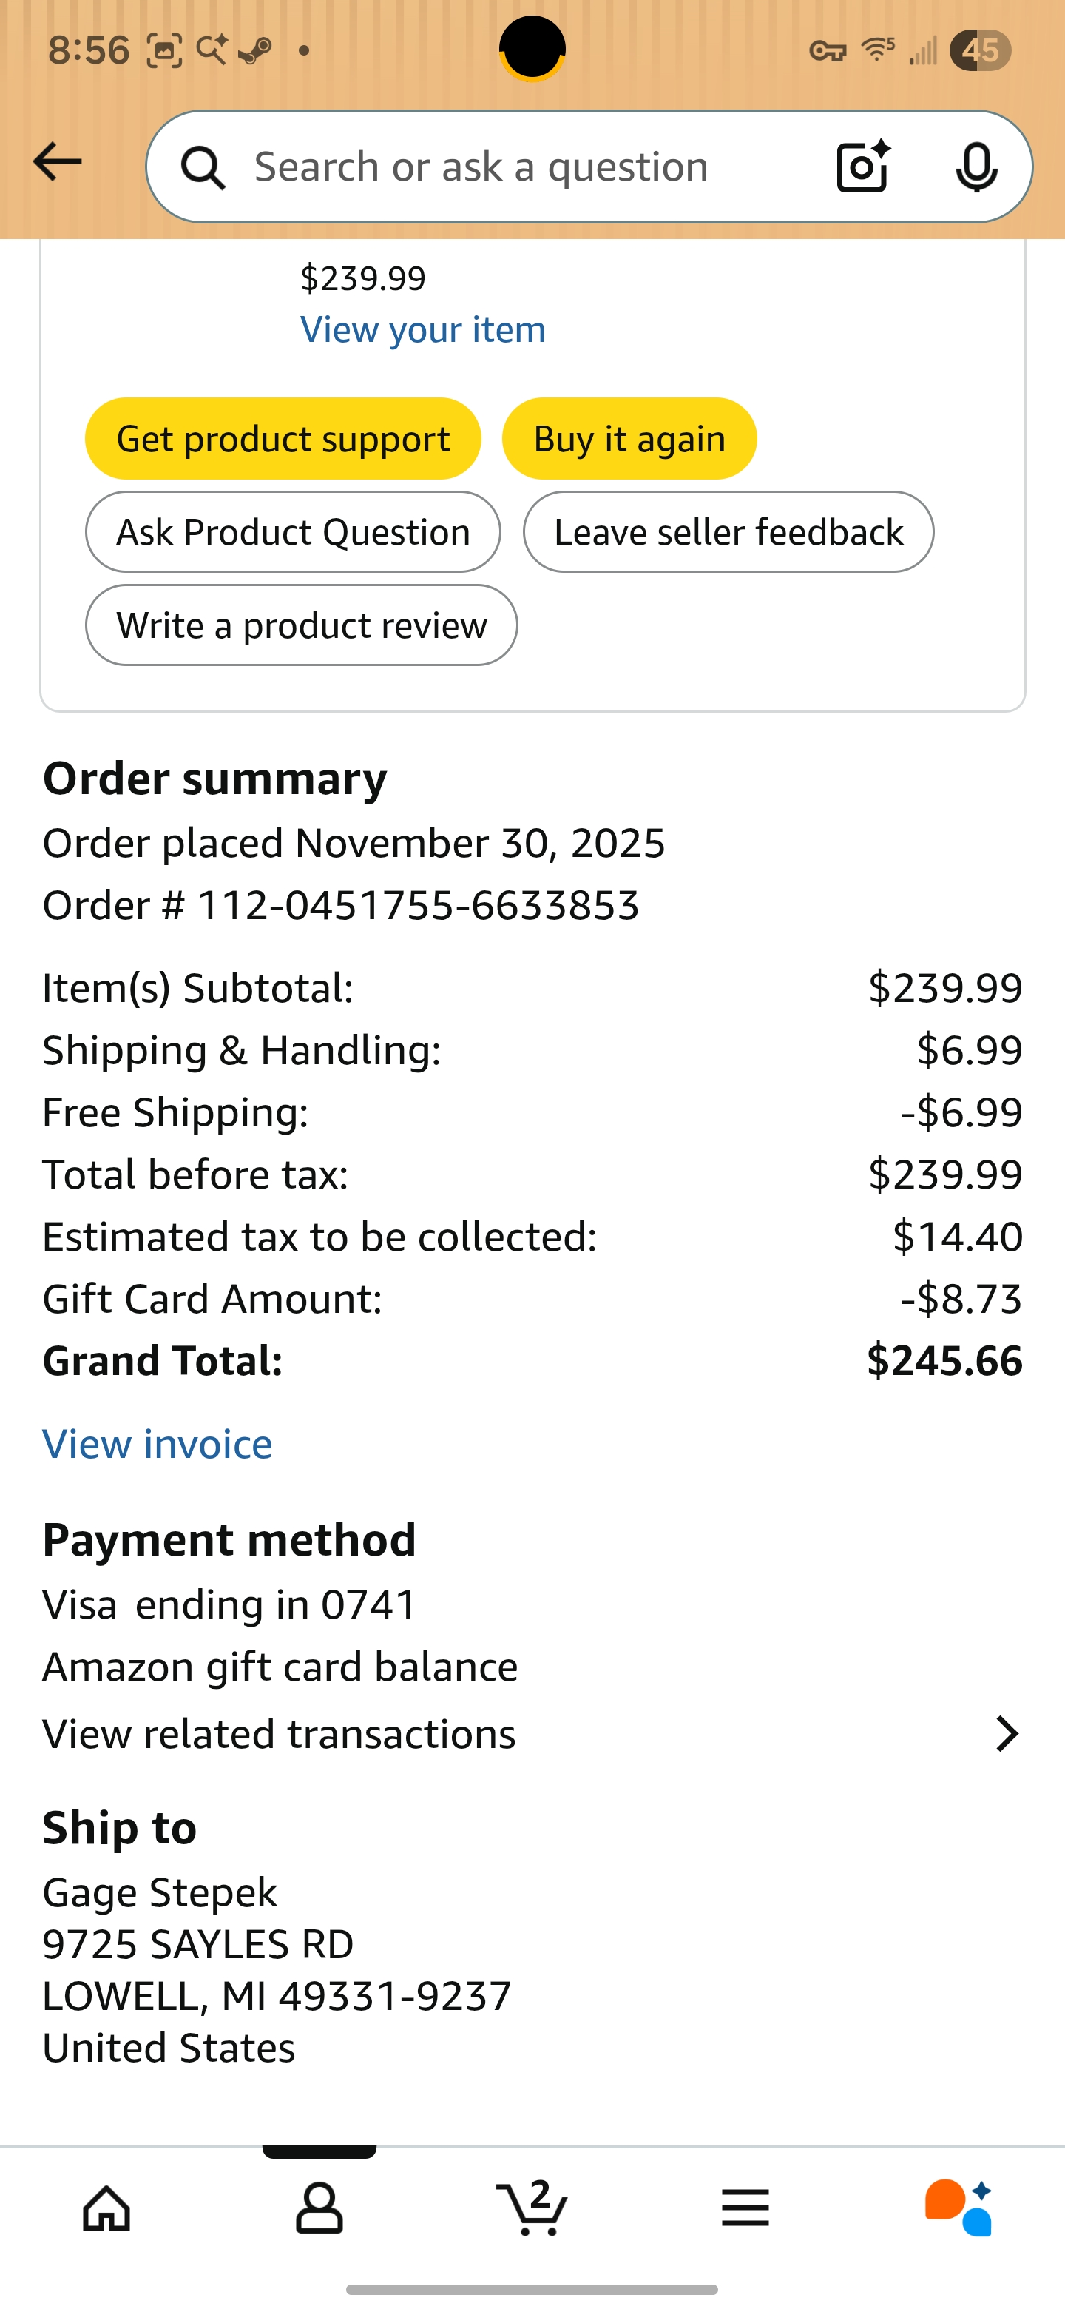Screen dimensions: 1065x2309
Task: Tap the back arrow icon
Action: (56, 162)
